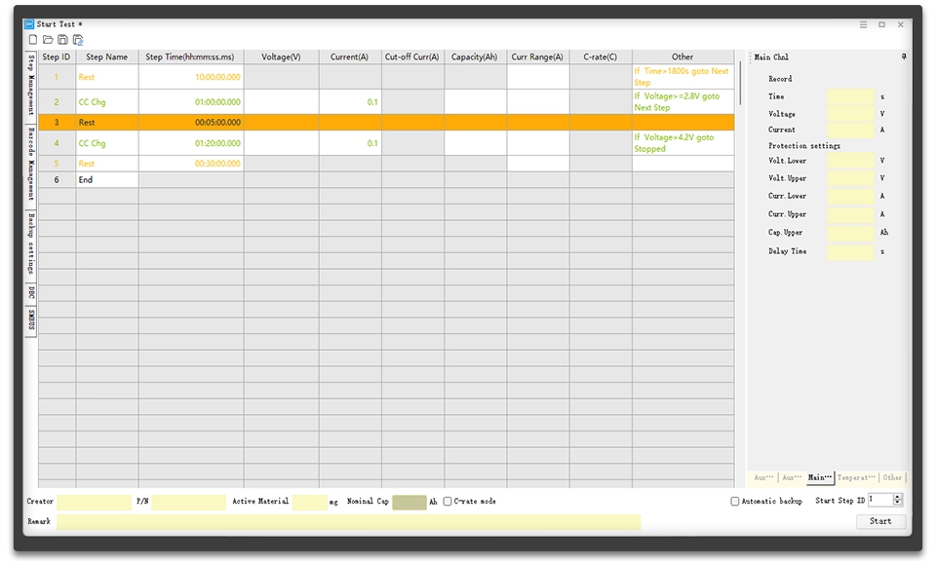Viewport: 936px width, 565px height.
Task: Click 'If Time>1800s goto Next Step' condition
Action: [x=682, y=77]
